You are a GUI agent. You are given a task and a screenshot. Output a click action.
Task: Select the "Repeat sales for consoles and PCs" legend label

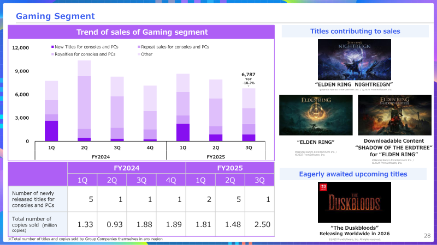click(x=175, y=47)
